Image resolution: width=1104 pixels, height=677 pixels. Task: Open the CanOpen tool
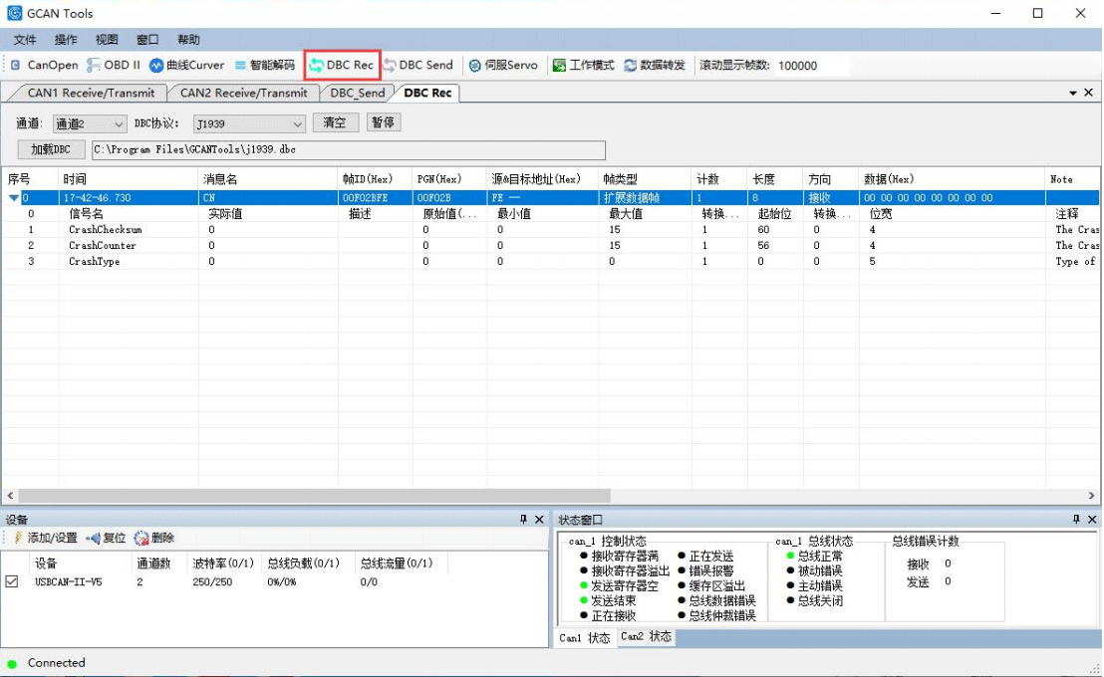[44, 66]
